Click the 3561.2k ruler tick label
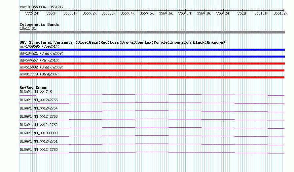The height and width of the screenshot is (172, 294). tap(280, 13)
